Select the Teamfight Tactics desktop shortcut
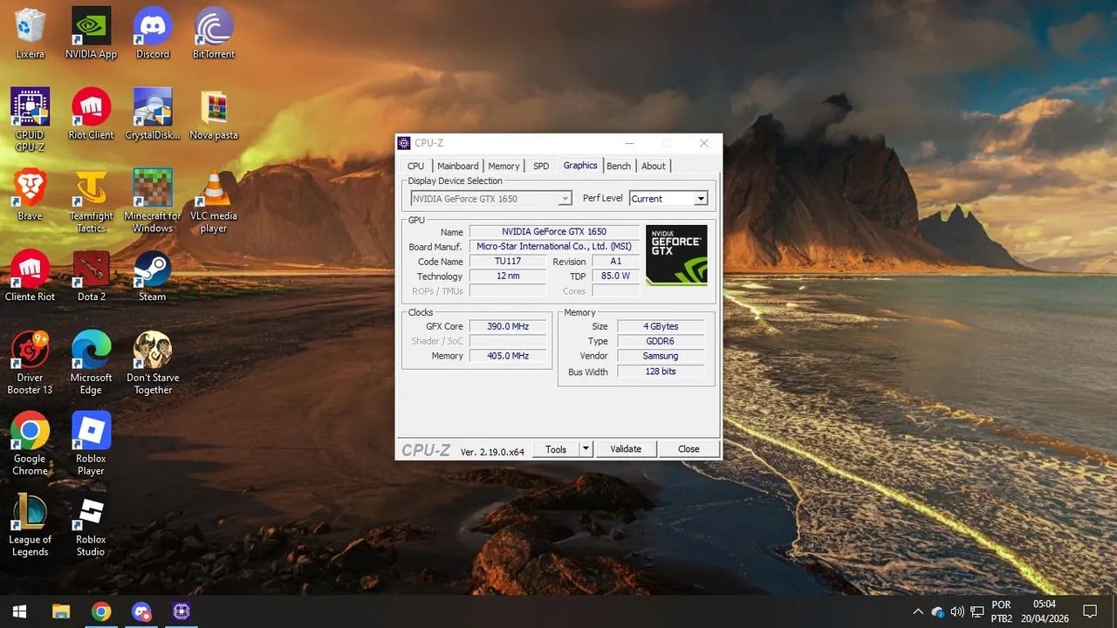The height and width of the screenshot is (628, 1117). 91,201
